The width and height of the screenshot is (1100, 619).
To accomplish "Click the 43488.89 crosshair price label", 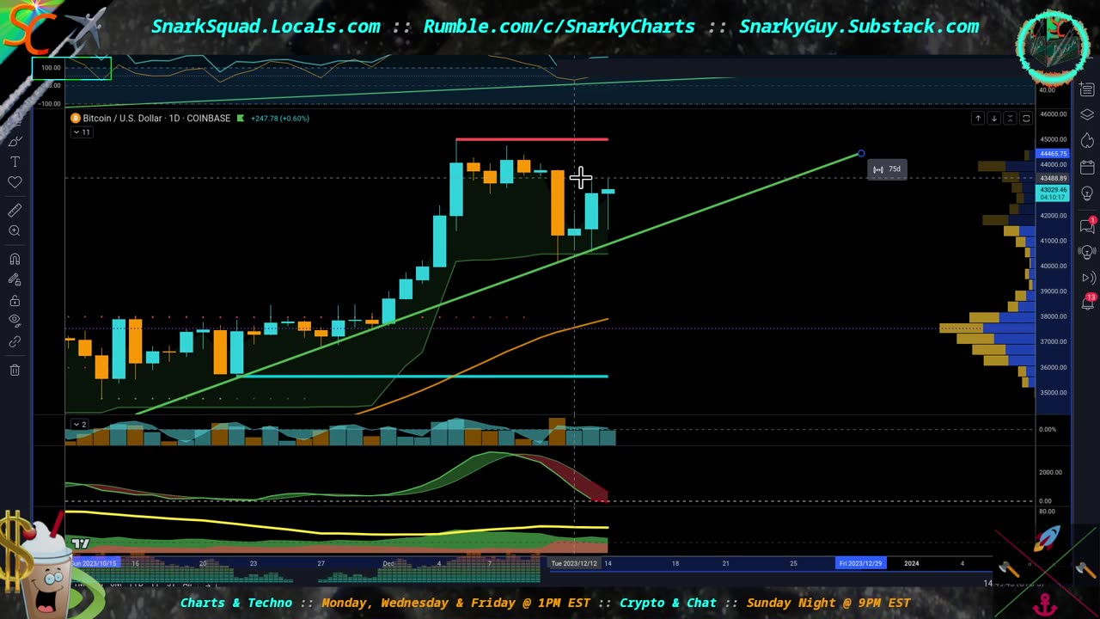I will [x=1053, y=178].
